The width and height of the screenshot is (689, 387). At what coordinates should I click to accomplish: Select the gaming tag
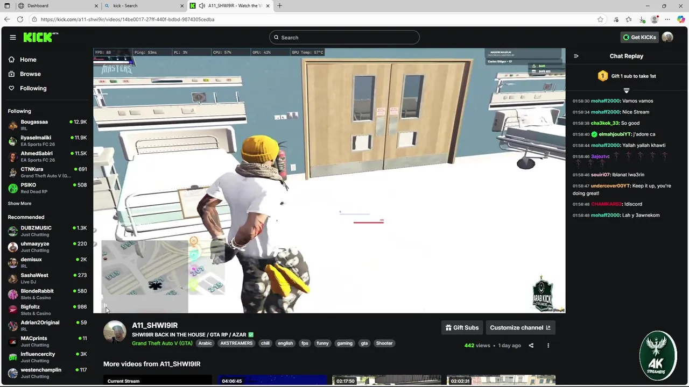[x=344, y=343]
